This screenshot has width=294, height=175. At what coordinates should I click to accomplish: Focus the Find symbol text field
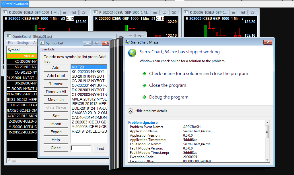tap(81, 149)
